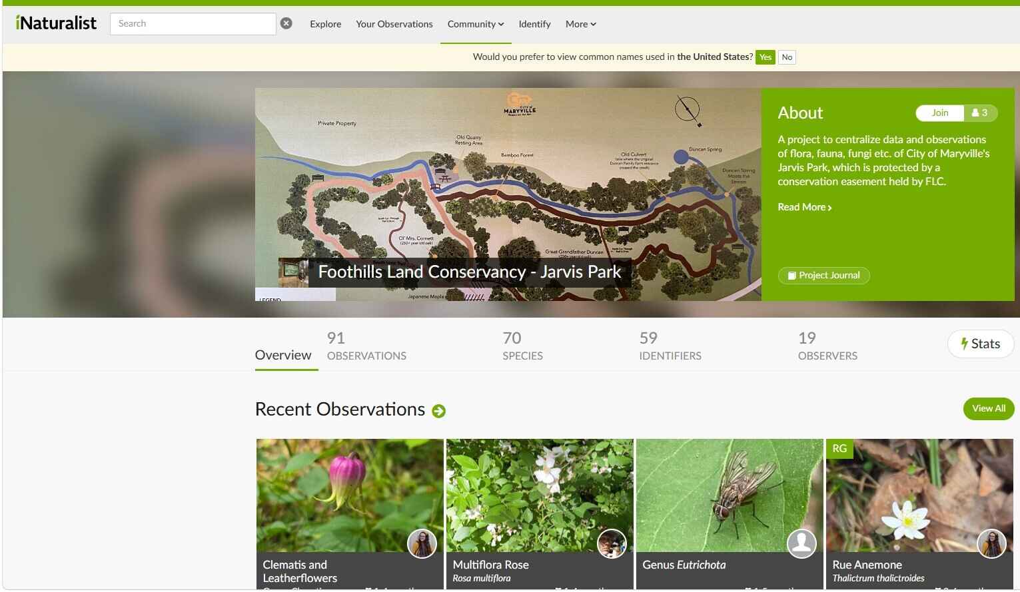Click Yes for United States common names
1020x592 pixels.
pos(765,57)
